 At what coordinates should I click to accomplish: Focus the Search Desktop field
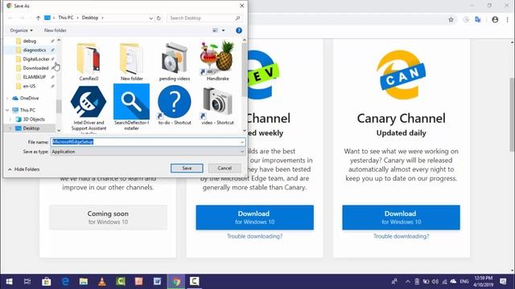click(204, 18)
